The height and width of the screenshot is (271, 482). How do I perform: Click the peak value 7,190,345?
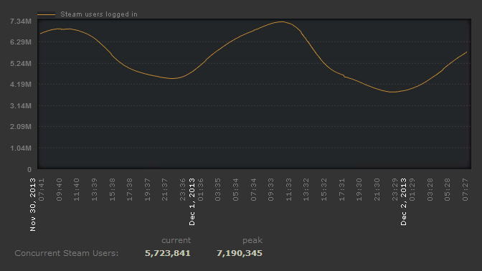240,253
